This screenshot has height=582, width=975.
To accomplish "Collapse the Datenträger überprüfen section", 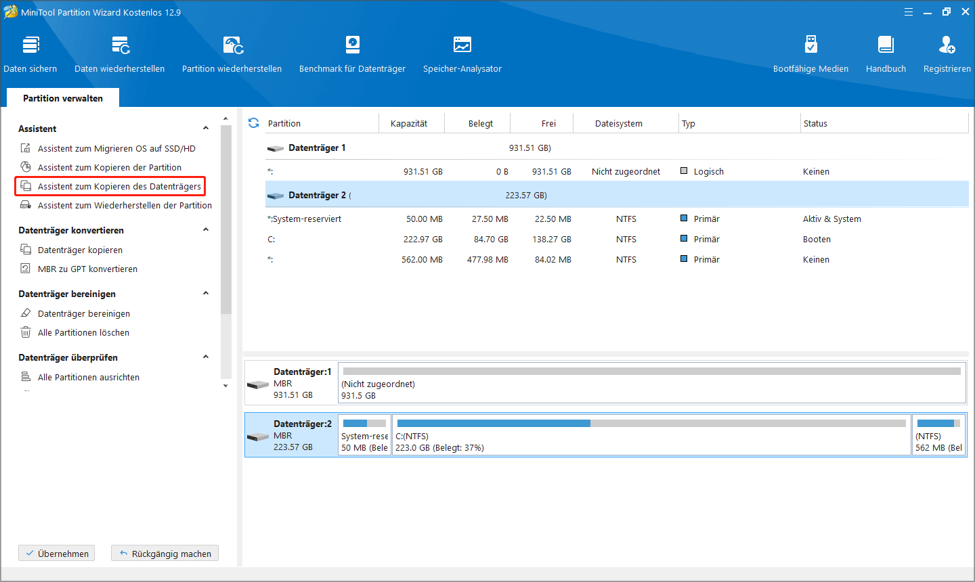I will 206,357.
